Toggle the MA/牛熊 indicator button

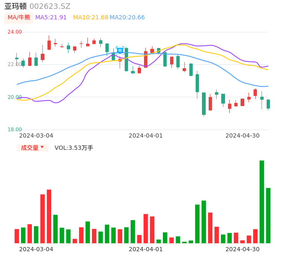19,18
